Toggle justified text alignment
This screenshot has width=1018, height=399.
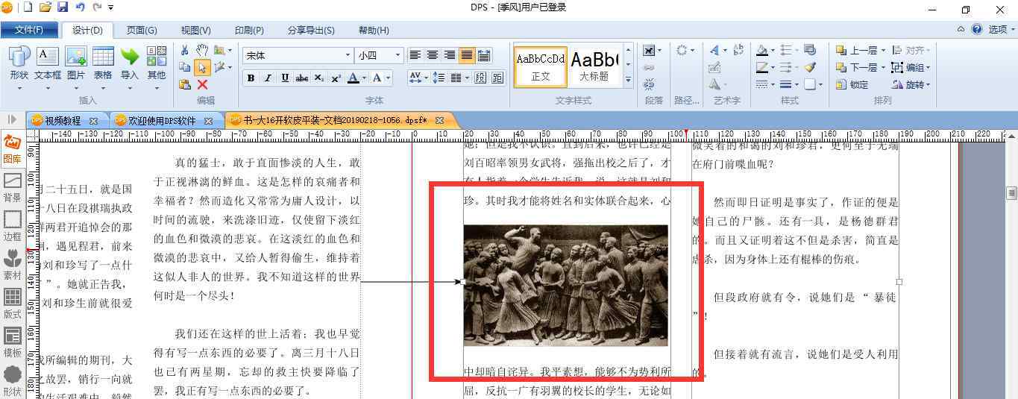pyautogui.click(x=466, y=55)
